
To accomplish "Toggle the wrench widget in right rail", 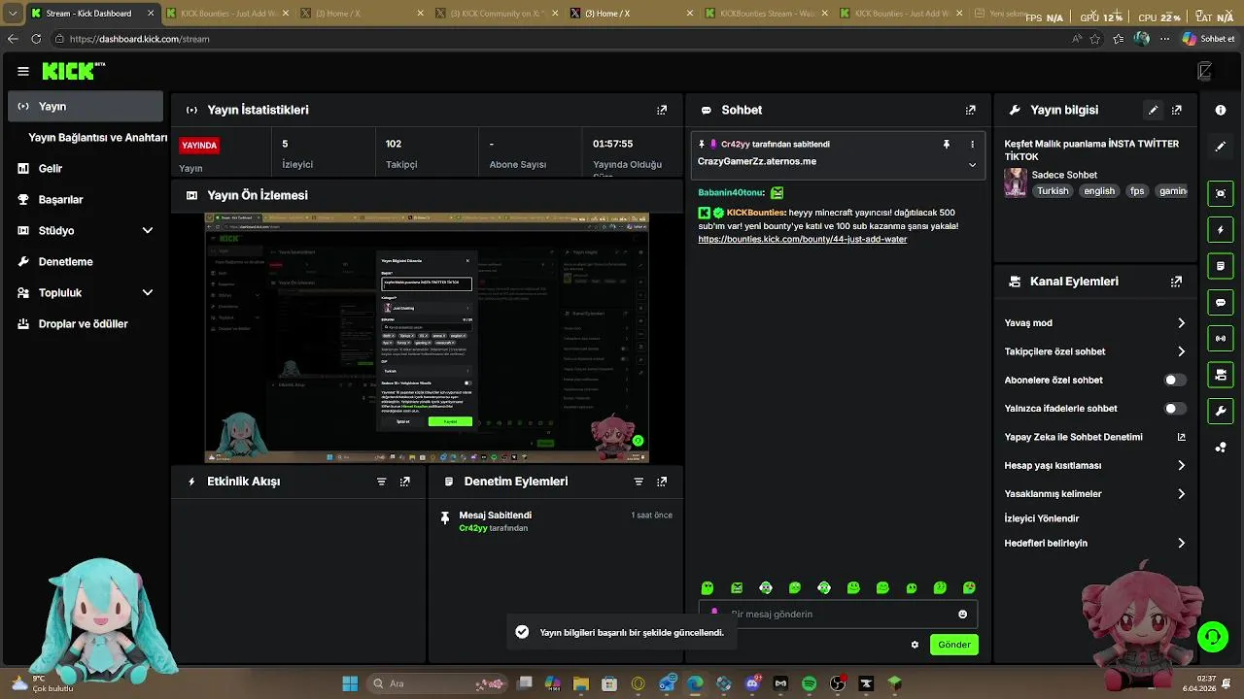I will click(x=1221, y=412).
